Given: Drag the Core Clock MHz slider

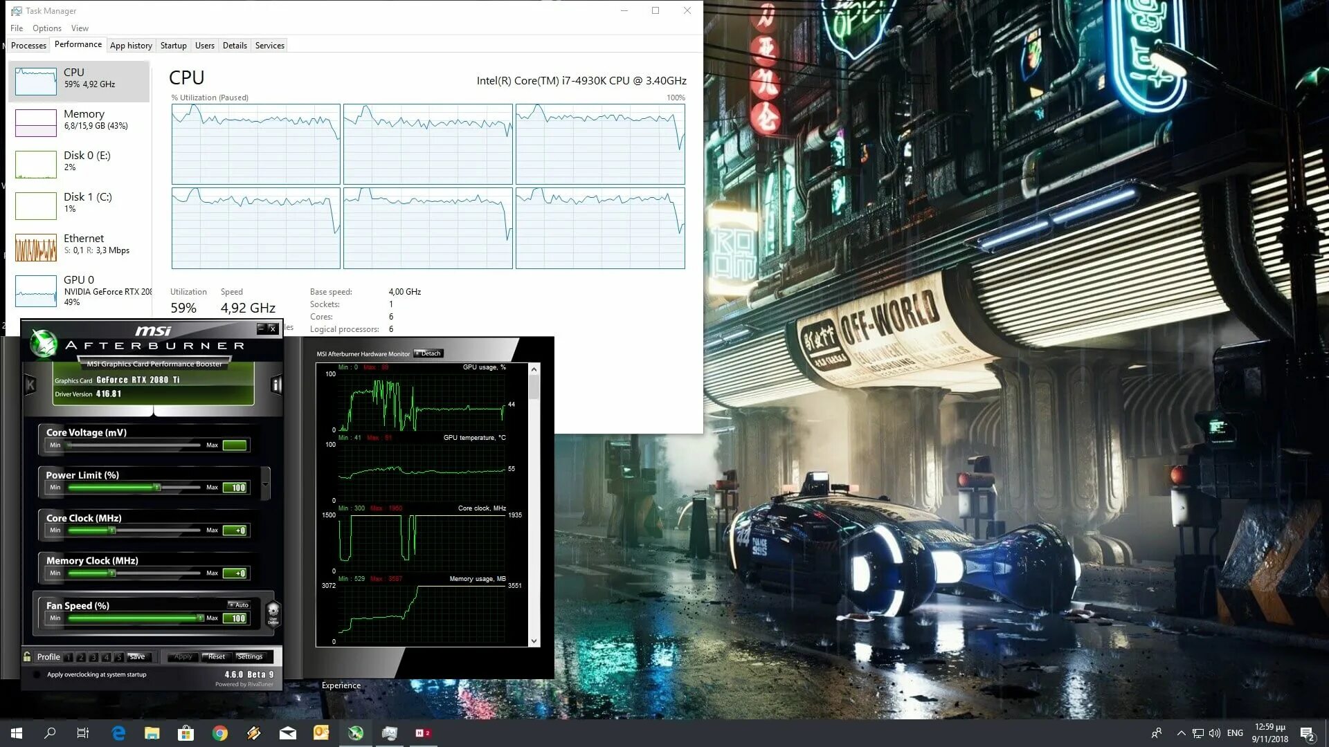Looking at the screenshot, I should 112,530.
